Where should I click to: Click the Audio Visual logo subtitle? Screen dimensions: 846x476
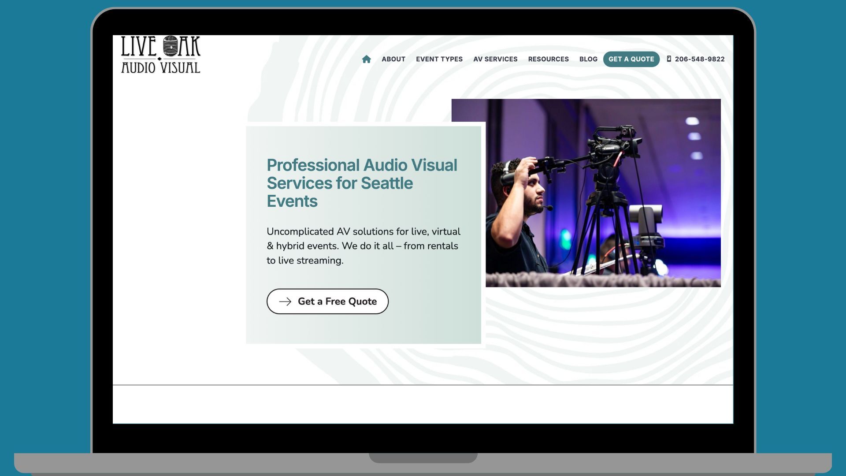[x=160, y=67]
